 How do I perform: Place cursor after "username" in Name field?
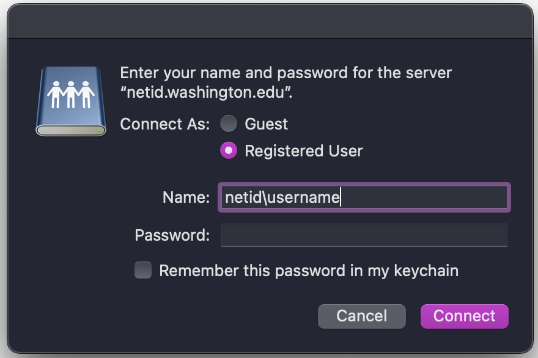click(x=341, y=197)
